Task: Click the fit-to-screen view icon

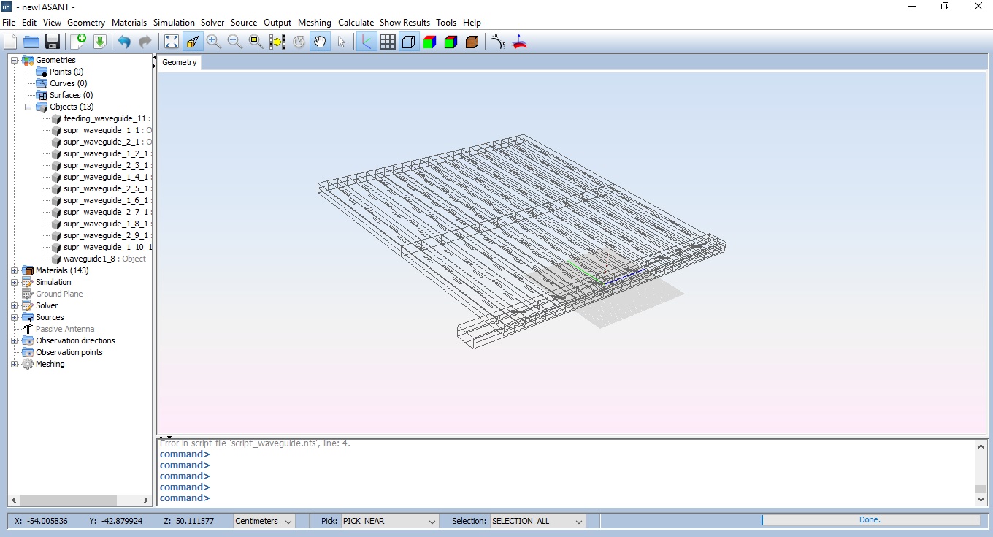Action: 171,42
